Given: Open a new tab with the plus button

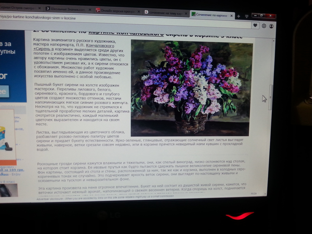Looking at the screenshot, I should pos(238,16).
